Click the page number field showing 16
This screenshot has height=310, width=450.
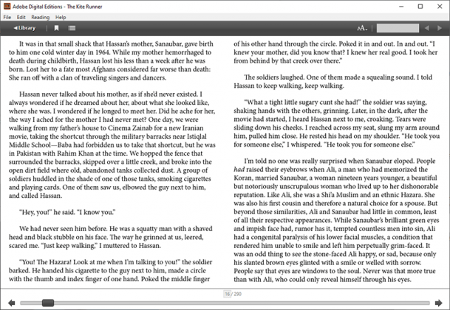(x=228, y=294)
